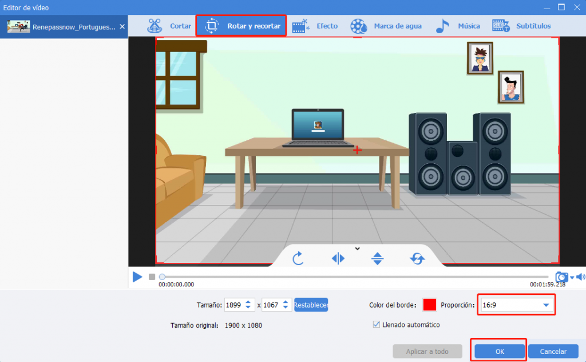
Task: Toggle the Llenado automático checkbox
Action: (x=377, y=324)
